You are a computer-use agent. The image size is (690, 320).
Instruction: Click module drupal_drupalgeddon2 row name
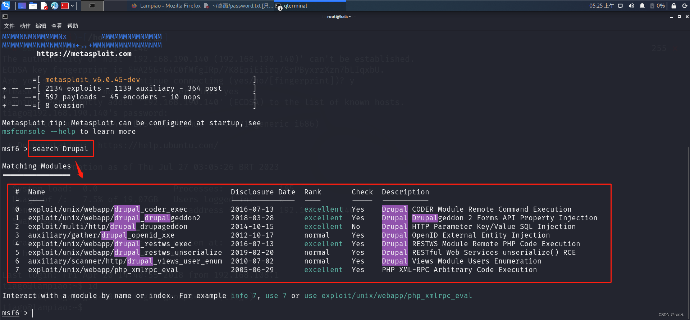(114, 218)
